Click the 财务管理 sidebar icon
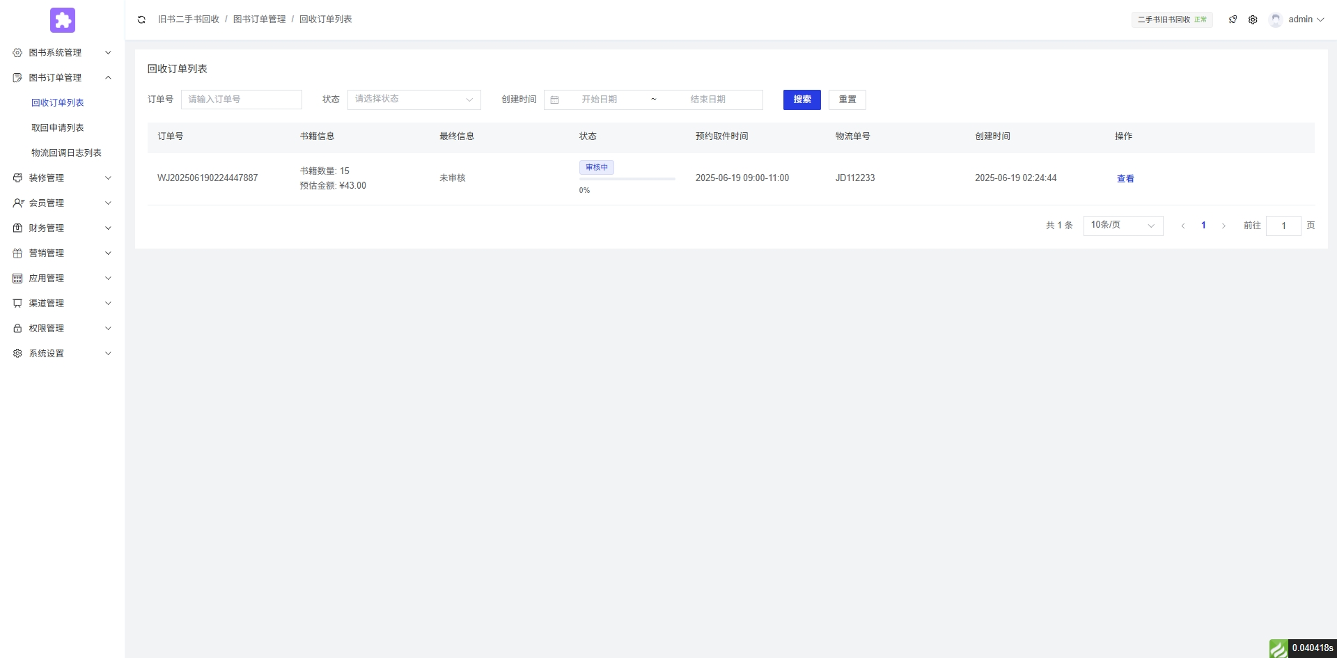The height and width of the screenshot is (658, 1337). (x=17, y=228)
